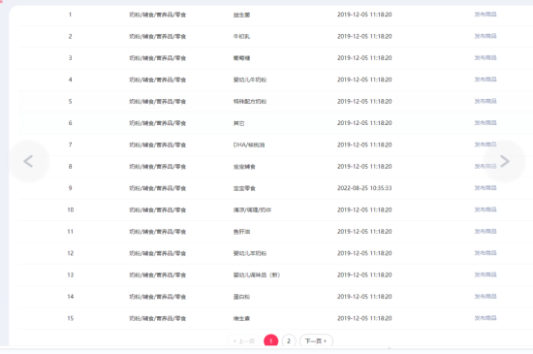
Task: Click the parent category cell in row 1
Action: 158,15
